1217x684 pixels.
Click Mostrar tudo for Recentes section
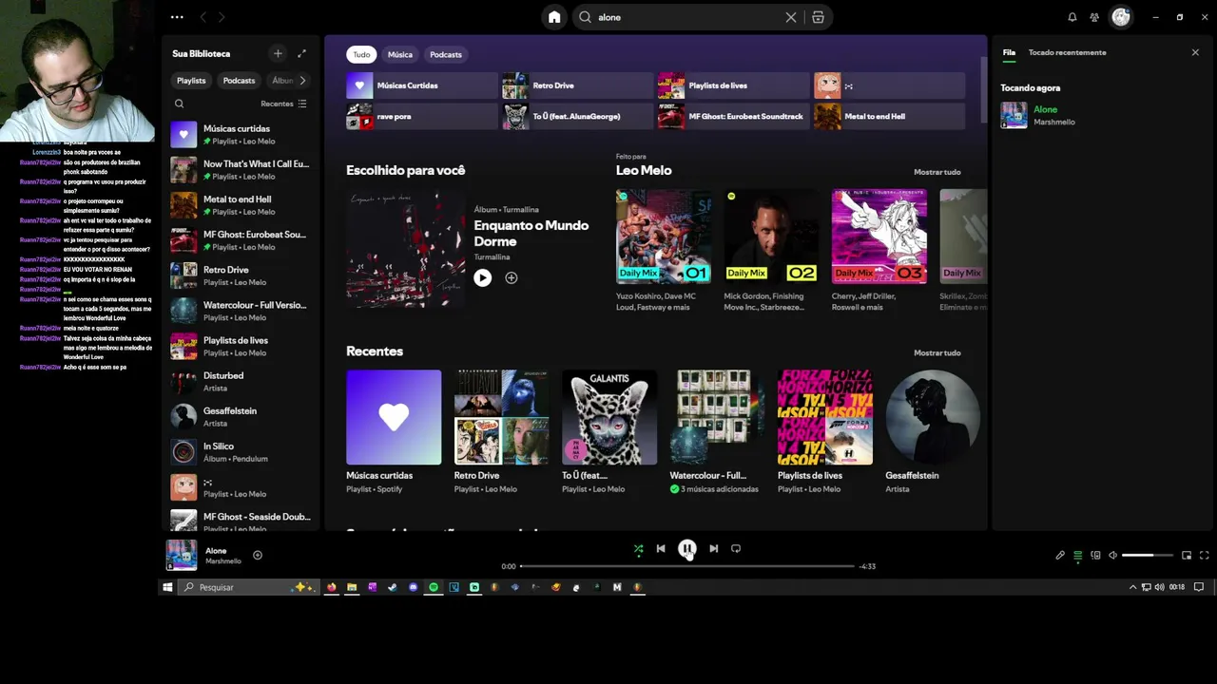click(937, 352)
